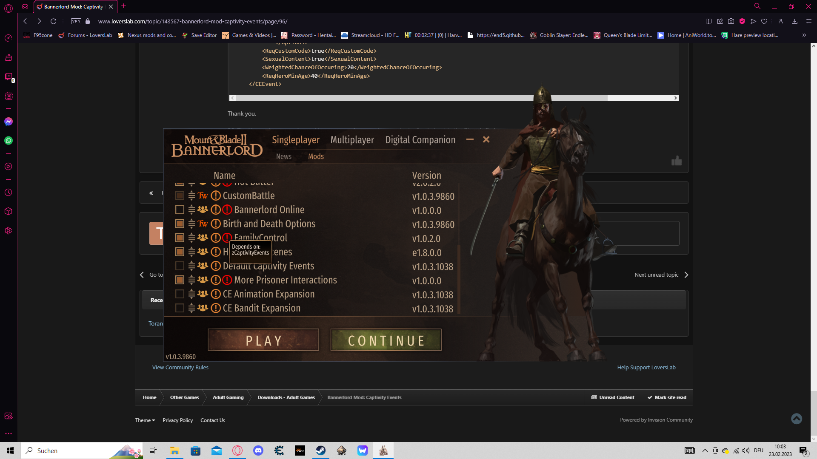Click the search magnifier icon top right
Viewport: 817px width, 459px height.
tap(757, 6)
